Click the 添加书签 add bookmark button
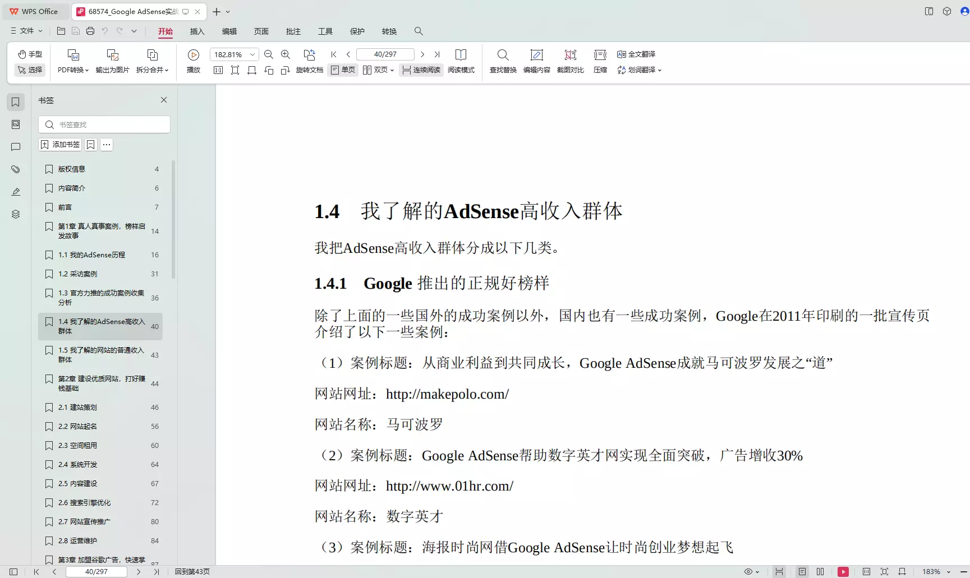This screenshot has width=970, height=578. point(59,144)
